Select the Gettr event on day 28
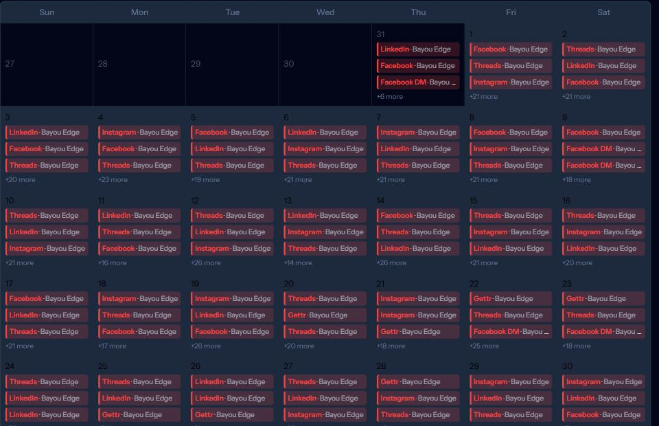This screenshot has width=659, height=426. click(x=418, y=382)
